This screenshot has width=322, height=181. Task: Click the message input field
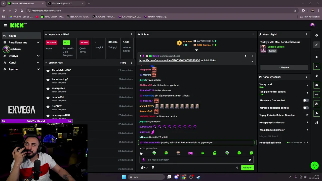tap(196, 160)
